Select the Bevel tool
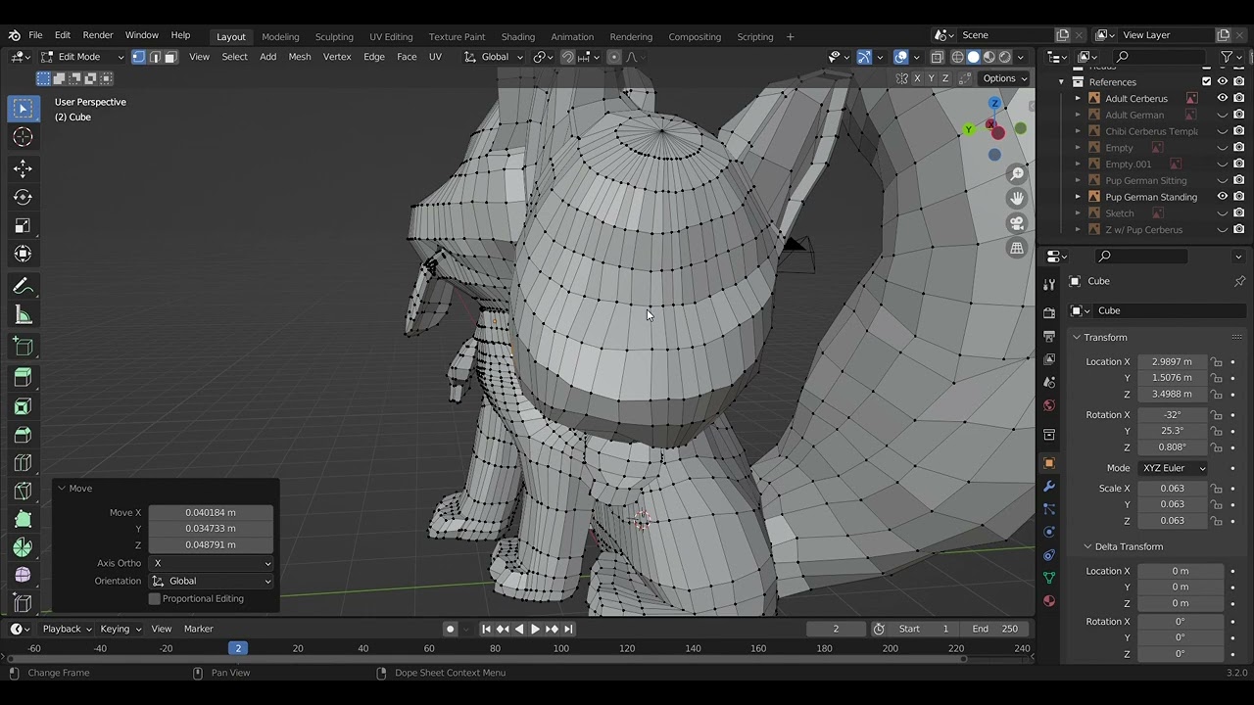Image resolution: width=1254 pixels, height=705 pixels. pos(23,435)
